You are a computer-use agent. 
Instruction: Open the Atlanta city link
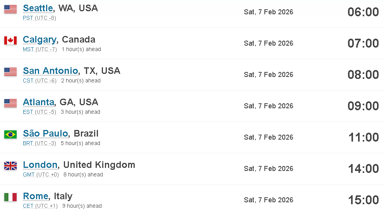(x=38, y=102)
